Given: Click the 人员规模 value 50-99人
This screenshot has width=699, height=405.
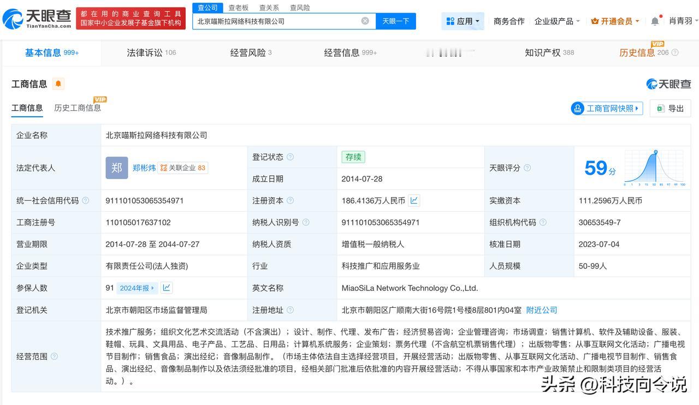Looking at the screenshot, I should click(x=593, y=266).
